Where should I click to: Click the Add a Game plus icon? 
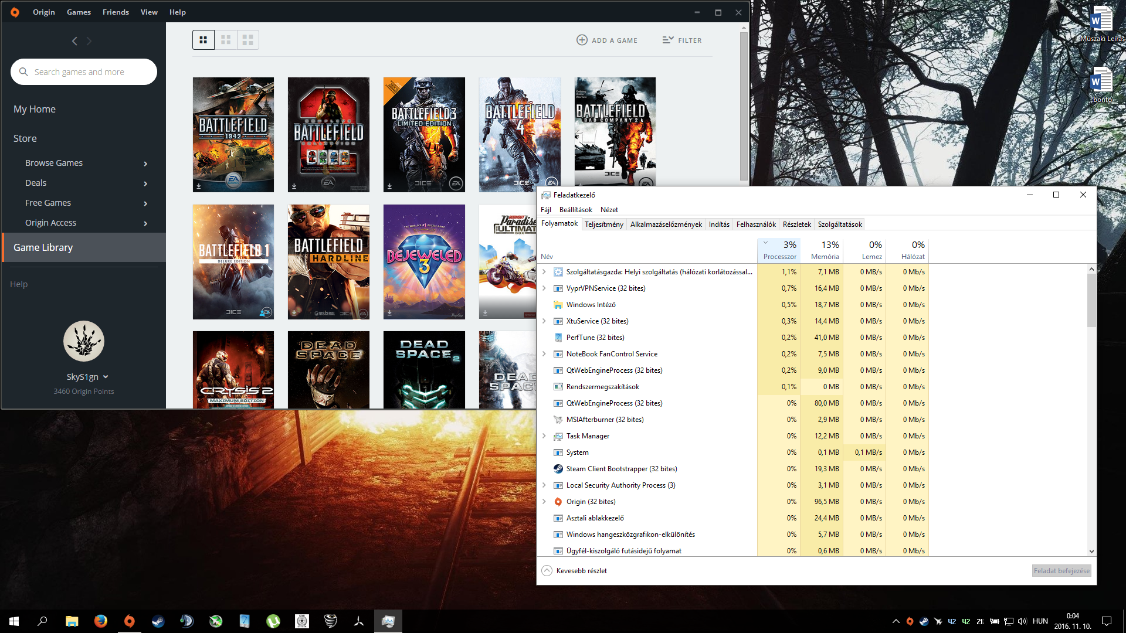coord(582,40)
